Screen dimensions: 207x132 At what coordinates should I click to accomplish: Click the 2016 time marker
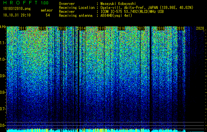click(x=121, y=28)
